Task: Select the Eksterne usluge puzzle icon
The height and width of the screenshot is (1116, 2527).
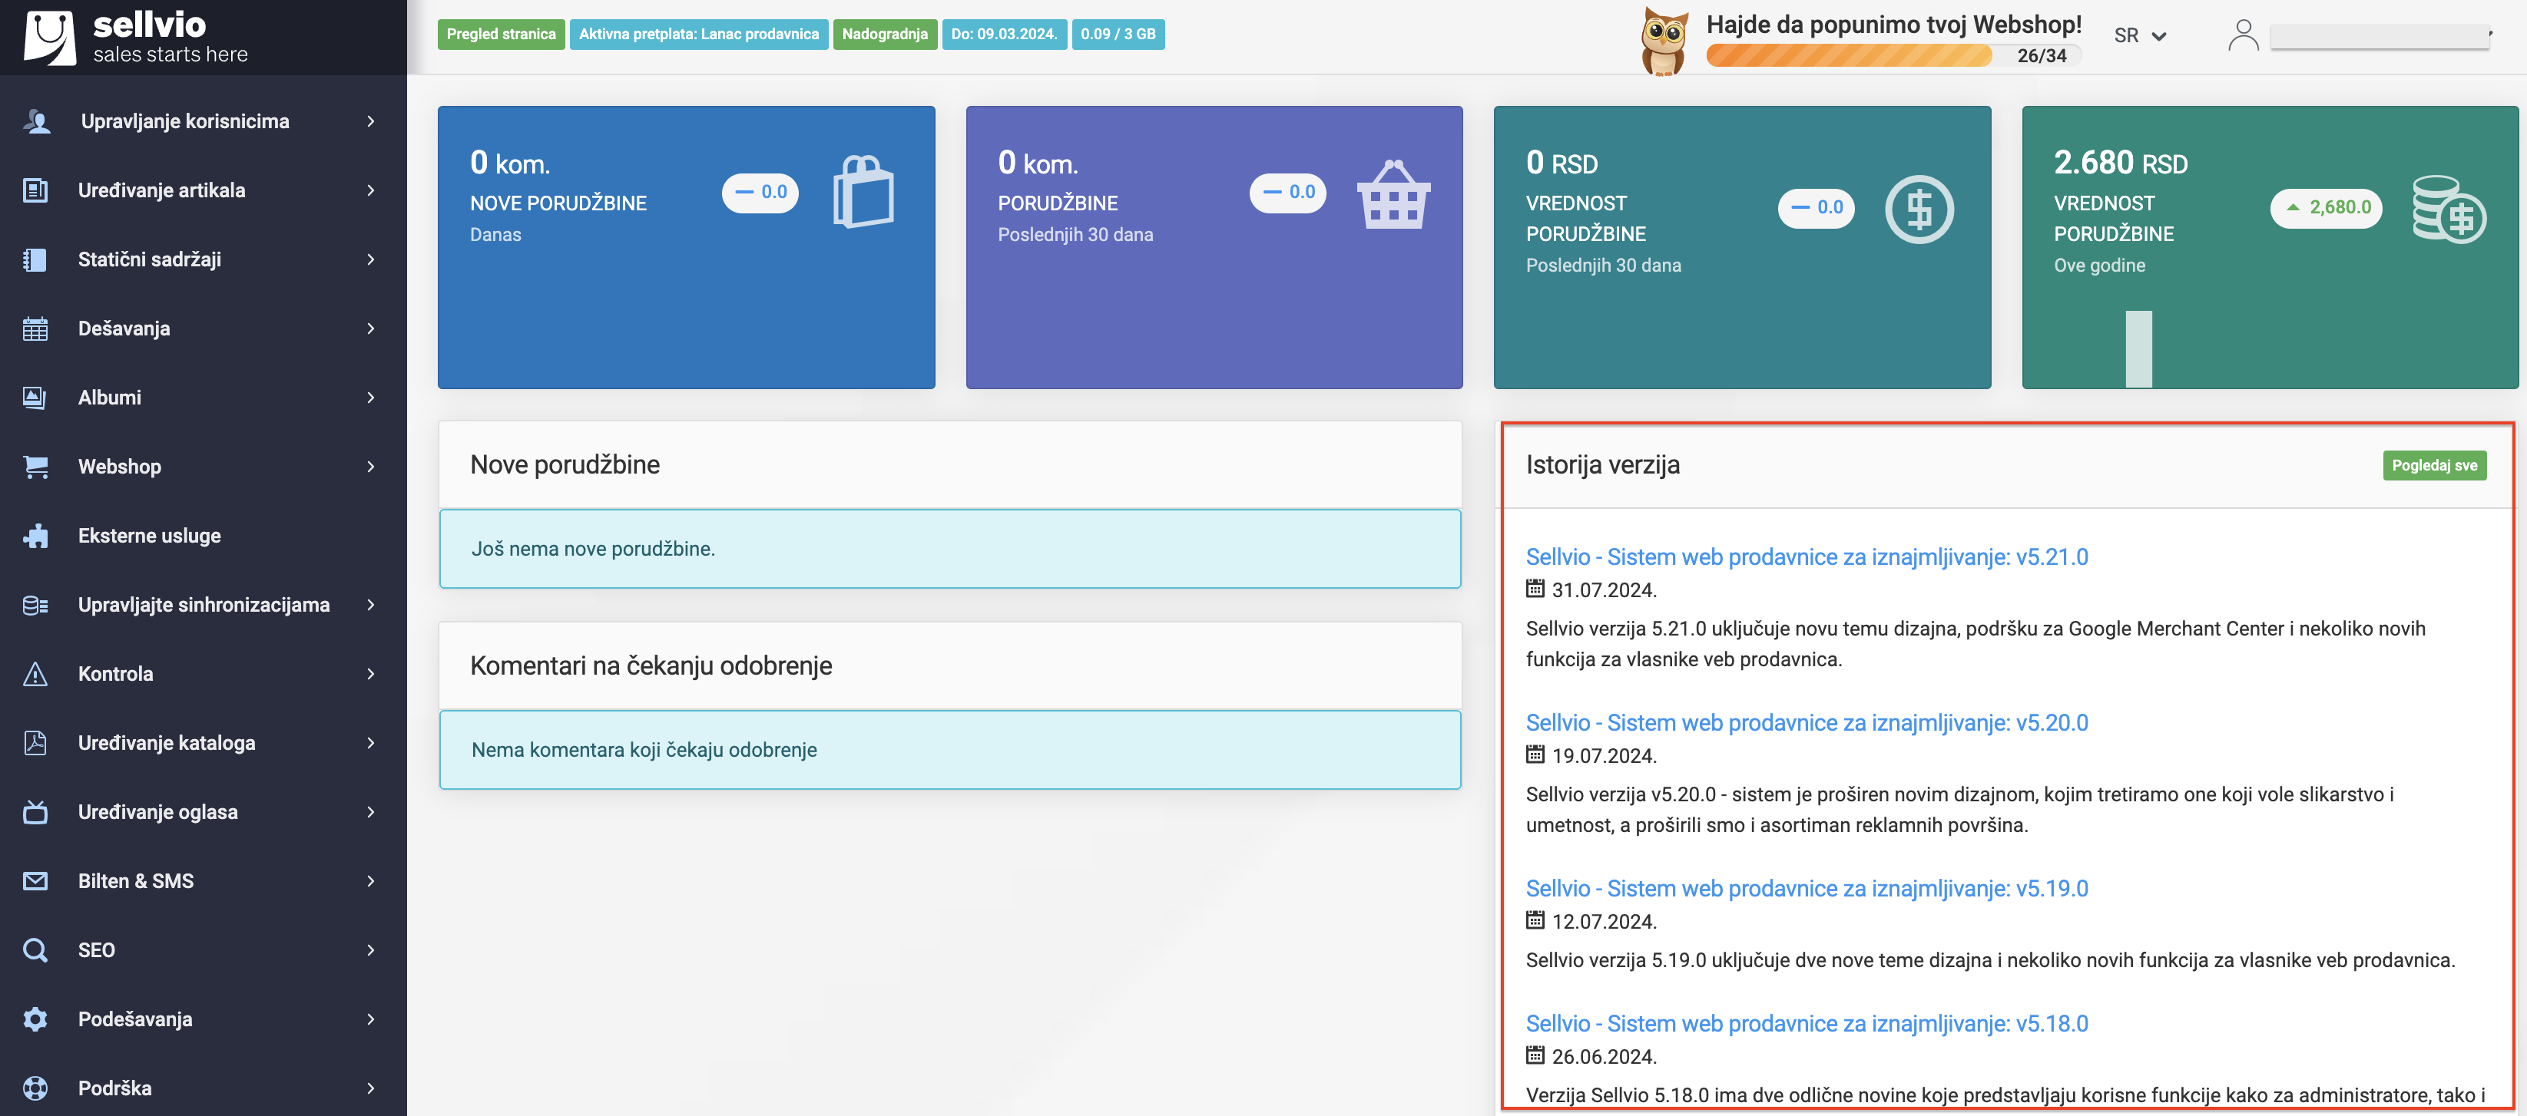Action: 35,536
